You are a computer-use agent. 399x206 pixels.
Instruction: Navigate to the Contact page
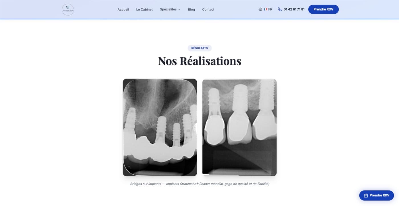(208, 9)
